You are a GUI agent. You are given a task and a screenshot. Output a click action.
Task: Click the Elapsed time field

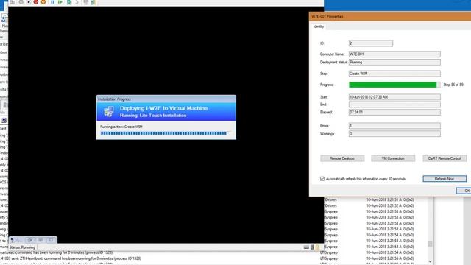(x=394, y=112)
